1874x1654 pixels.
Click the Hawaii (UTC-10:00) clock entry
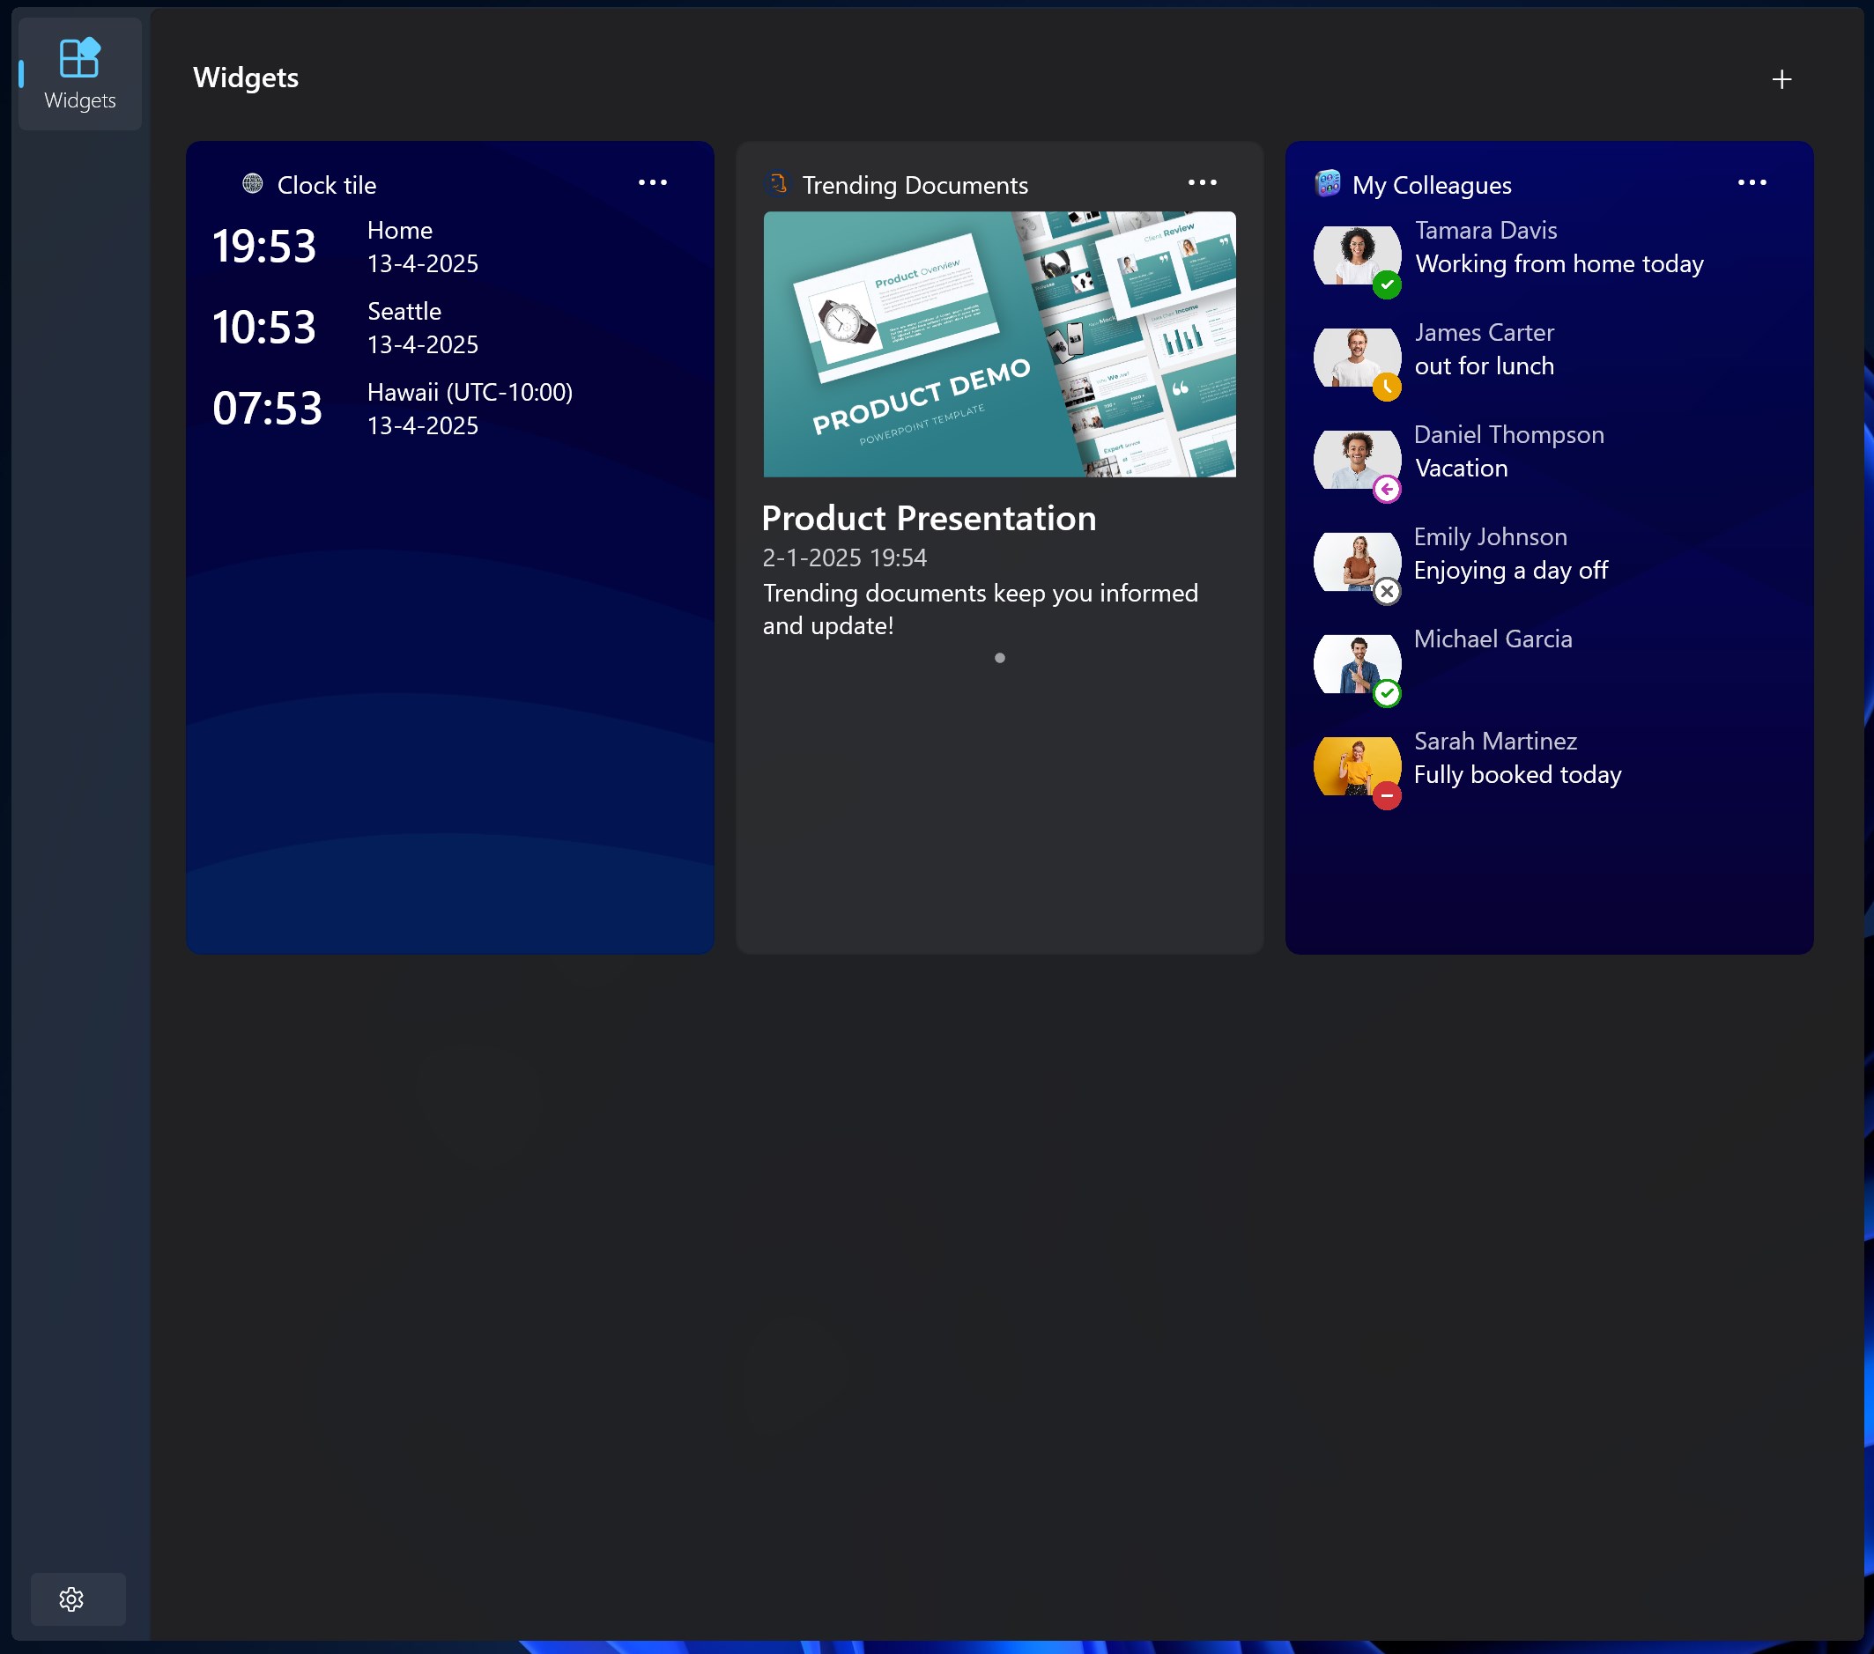tap(392, 409)
